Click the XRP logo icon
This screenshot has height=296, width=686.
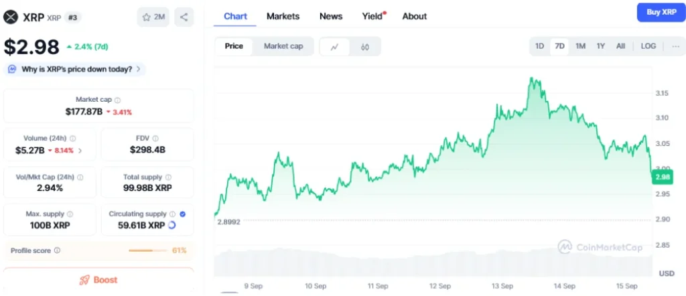point(11,17)
